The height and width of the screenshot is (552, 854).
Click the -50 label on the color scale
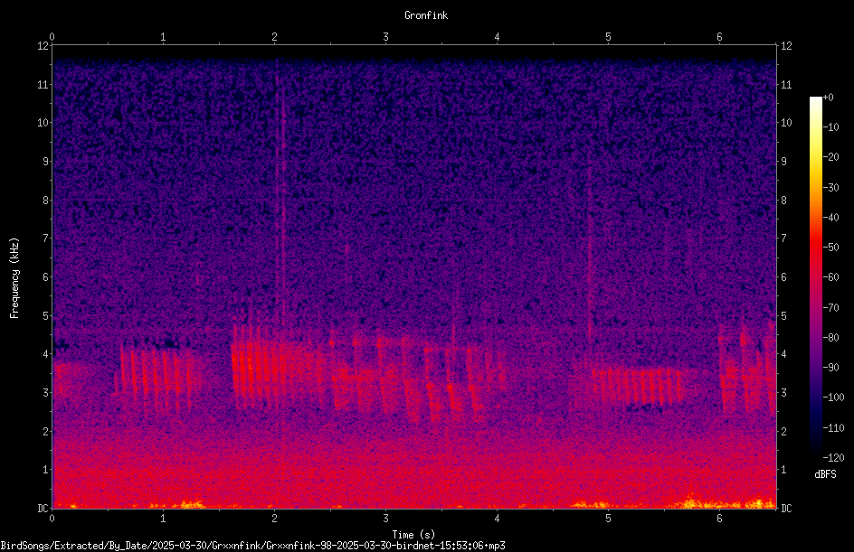click(x=830, y=248)
